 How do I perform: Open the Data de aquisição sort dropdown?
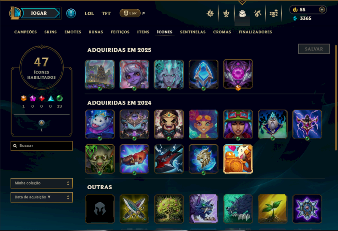[41, 197]
